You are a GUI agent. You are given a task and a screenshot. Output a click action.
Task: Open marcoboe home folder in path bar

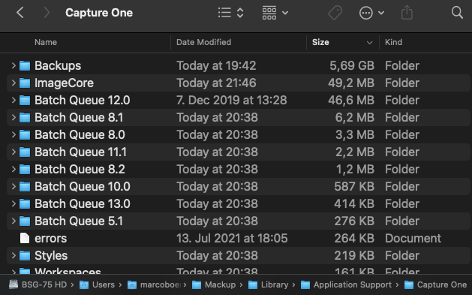[x=154, y=284]
